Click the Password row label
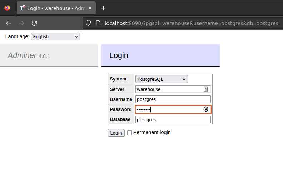The image size is (283, 171). (121, 109)
